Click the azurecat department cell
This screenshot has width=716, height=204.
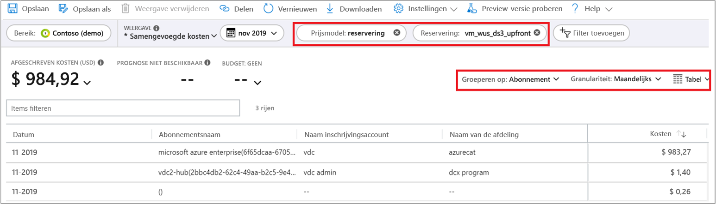tap(463, 153)
